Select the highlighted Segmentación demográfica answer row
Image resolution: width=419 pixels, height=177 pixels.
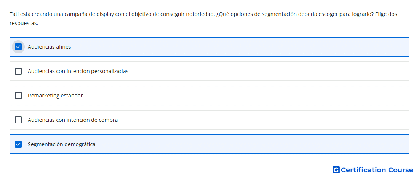209,144
